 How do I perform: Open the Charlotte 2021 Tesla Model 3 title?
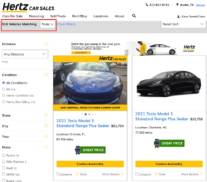coord(162,116)
